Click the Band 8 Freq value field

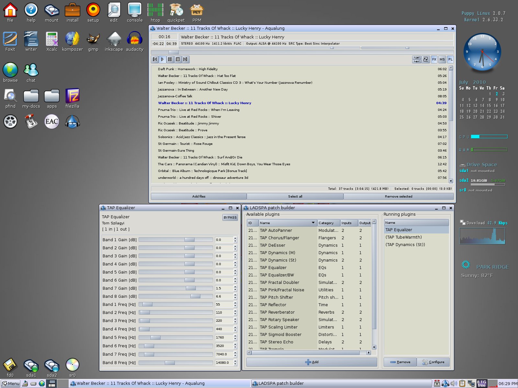coord(224,362)
